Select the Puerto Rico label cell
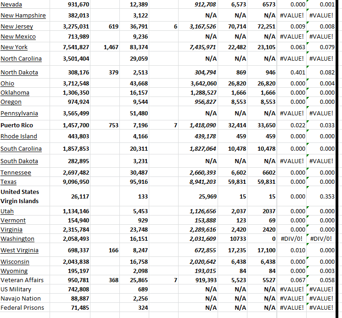The height and width of the screenshot is (318, 342). tap(16, 125)
